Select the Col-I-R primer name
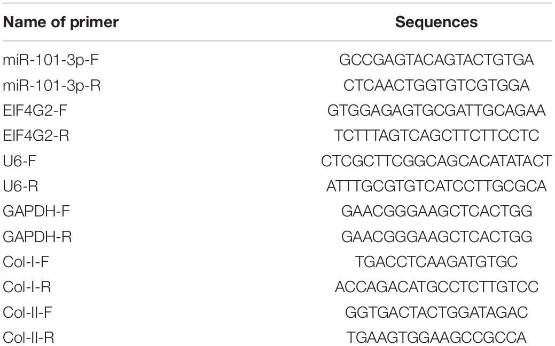The height and width of the screenshot is (346, 555). point(27,287)
